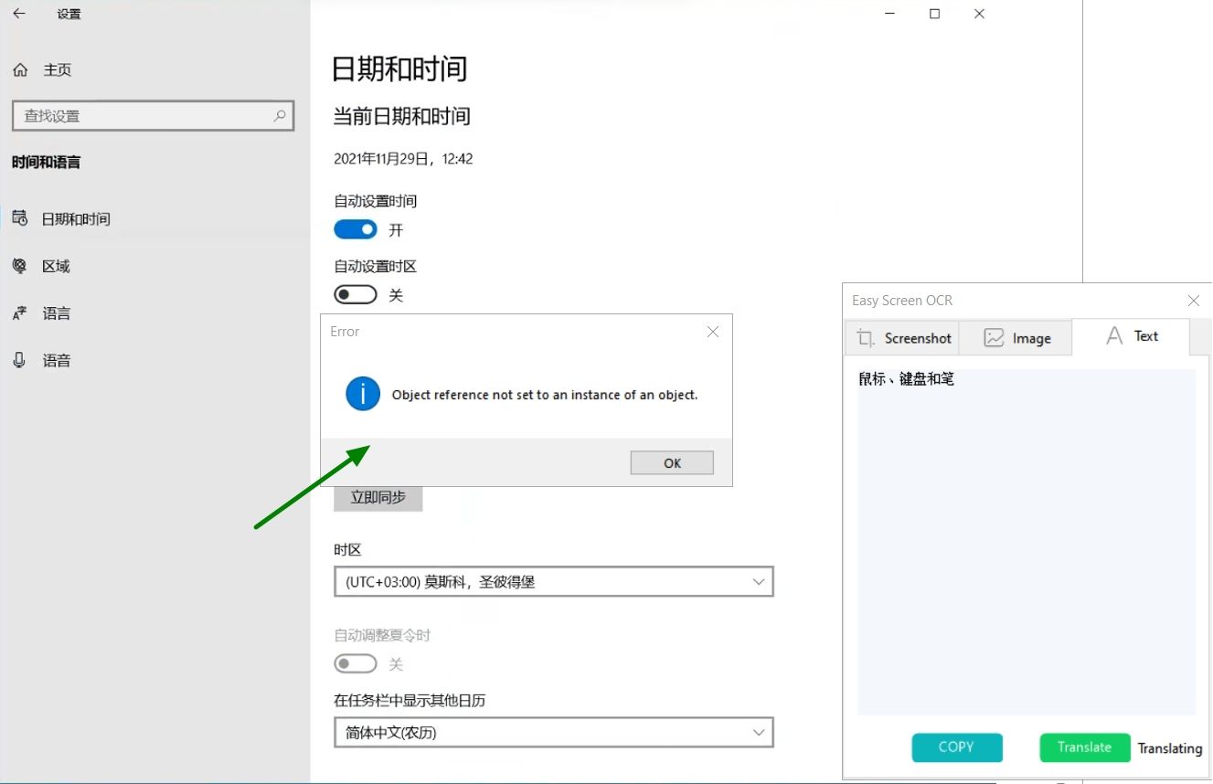Turn off the 自动设置时间 toggle

point(356,229)
